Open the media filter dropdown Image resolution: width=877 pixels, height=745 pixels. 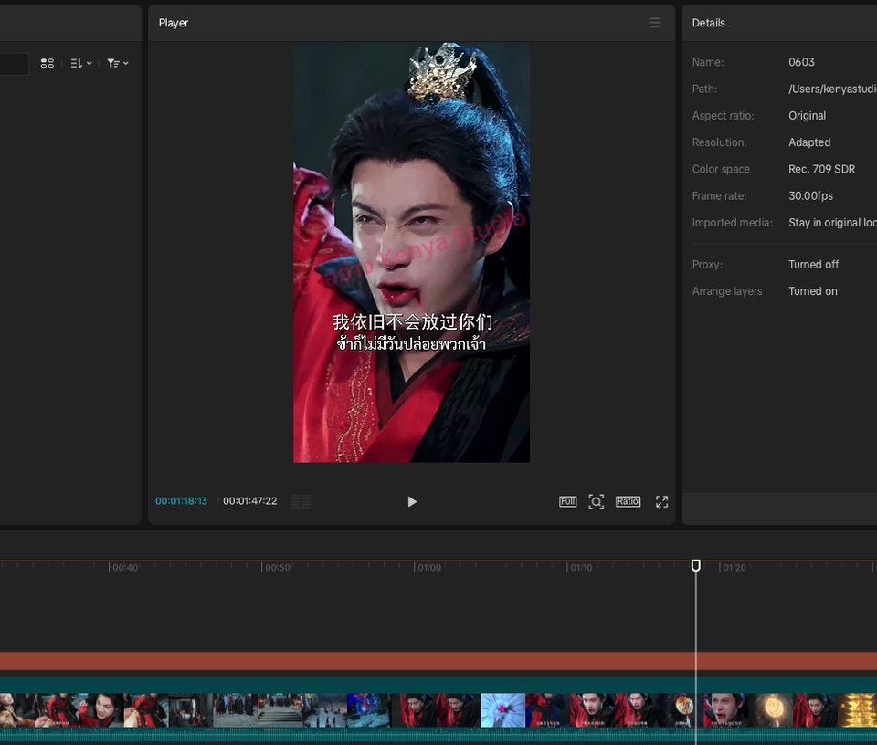[x=117, y=63]
